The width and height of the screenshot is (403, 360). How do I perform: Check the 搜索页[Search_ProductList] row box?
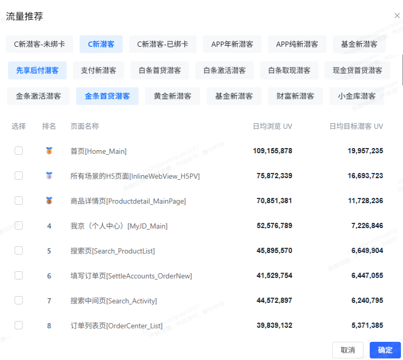pos(19,250)
